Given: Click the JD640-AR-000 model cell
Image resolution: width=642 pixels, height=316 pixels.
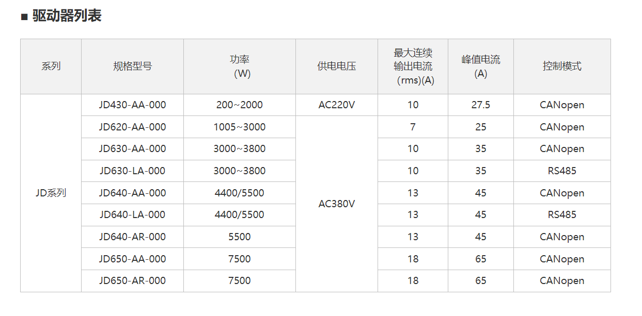Looking at the screenshot, I should [132, 237].
